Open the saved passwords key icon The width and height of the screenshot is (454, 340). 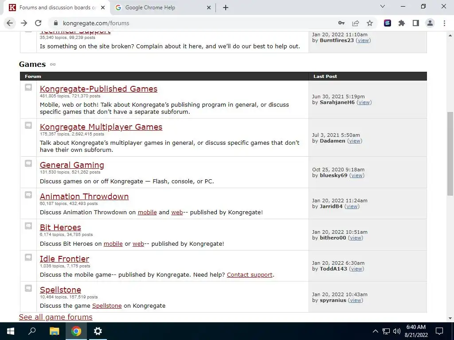click(x=341, y=23)
